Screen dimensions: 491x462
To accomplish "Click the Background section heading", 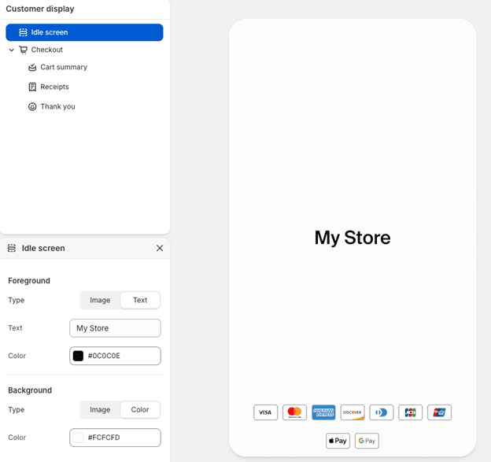I will point(30,390).
